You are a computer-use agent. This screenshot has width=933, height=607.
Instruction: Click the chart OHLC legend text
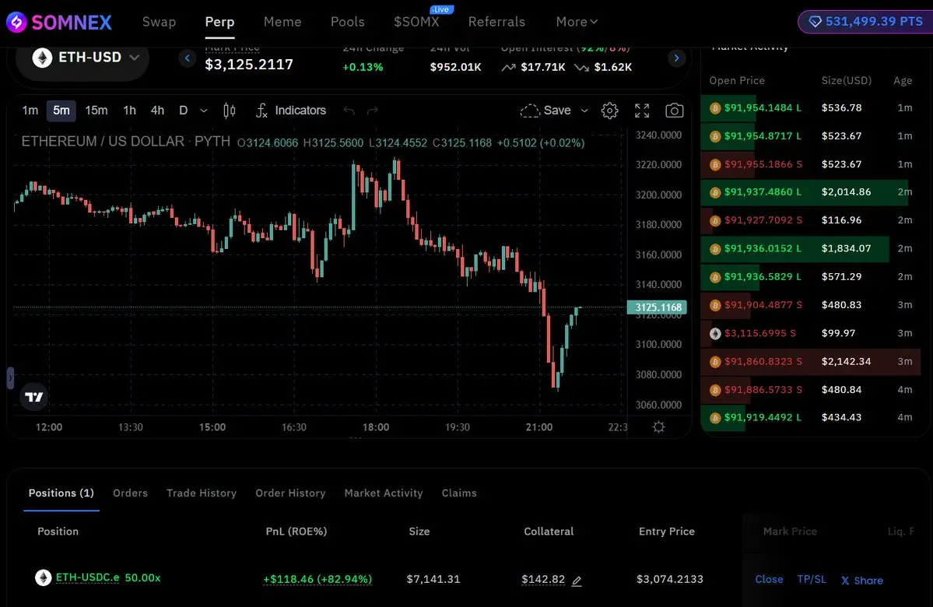[x=411, y=143]
